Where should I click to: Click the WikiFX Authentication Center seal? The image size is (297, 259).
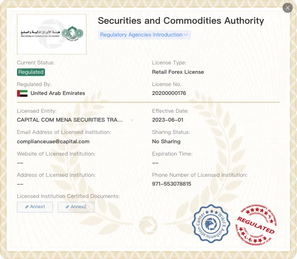[x=211, y=224]
